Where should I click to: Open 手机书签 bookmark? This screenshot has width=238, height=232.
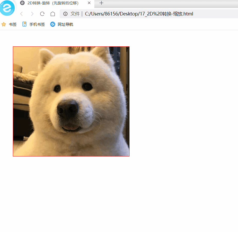pyautogui.click(x=37, y=24)
